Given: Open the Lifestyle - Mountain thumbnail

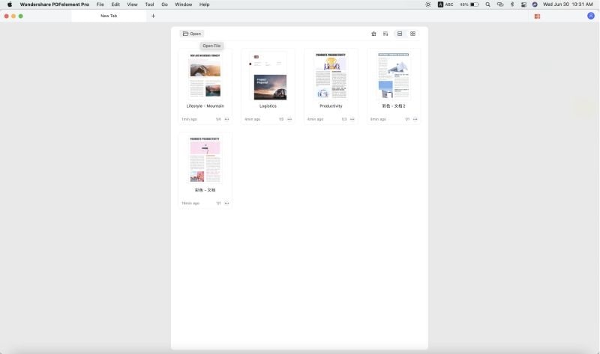Looking at the screenshot, I should [205, 76].
